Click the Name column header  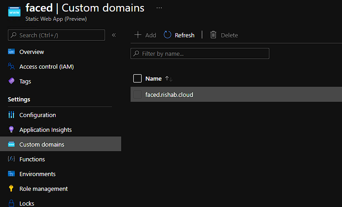(154, 79)
